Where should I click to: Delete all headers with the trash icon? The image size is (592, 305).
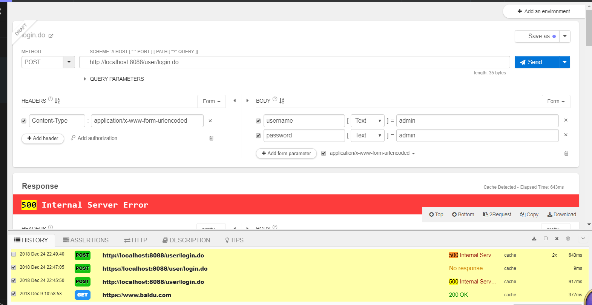211,138
